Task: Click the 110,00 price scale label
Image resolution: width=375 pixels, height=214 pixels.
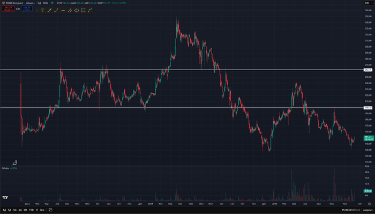Action: (368, 162)
